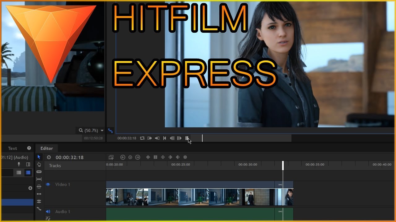
Task: Pin the controls panel
Action: [19, 164]
